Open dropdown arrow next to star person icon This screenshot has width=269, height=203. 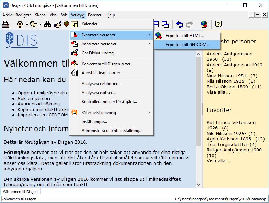pyautogui.click(x=41, y=24)
